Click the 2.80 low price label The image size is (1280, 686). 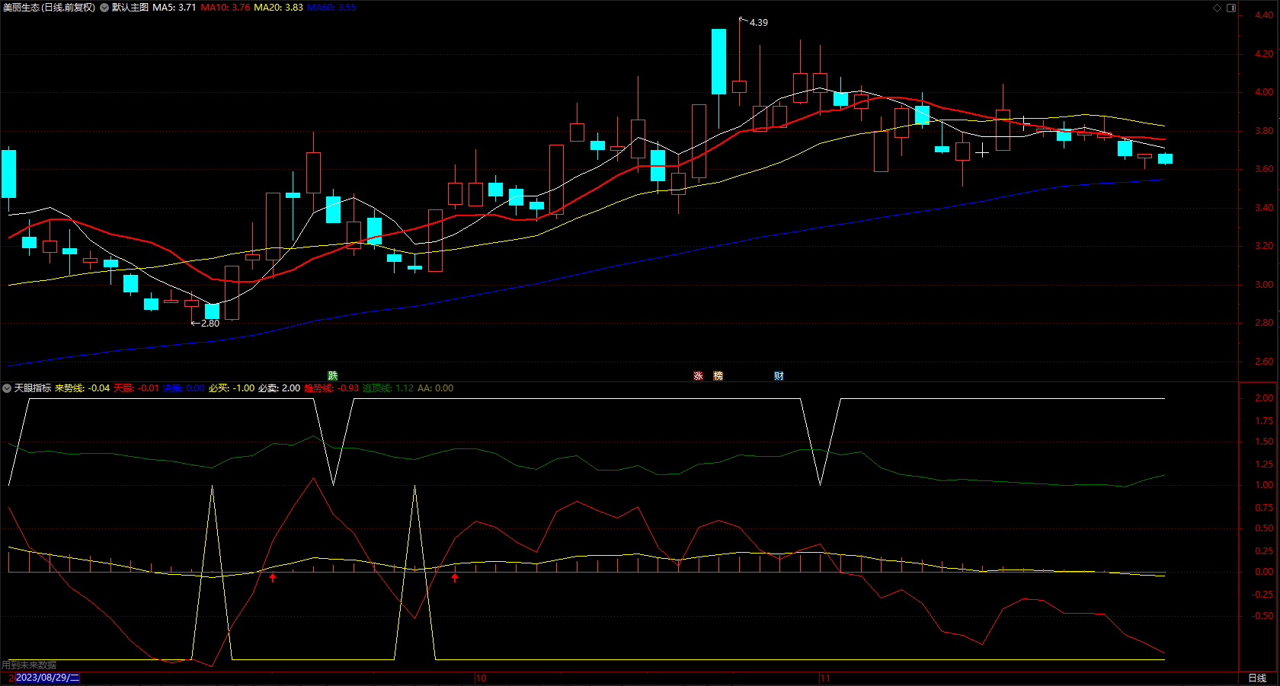[210, 324]
